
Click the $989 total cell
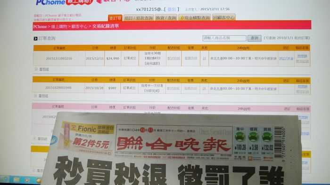[112, 88]
